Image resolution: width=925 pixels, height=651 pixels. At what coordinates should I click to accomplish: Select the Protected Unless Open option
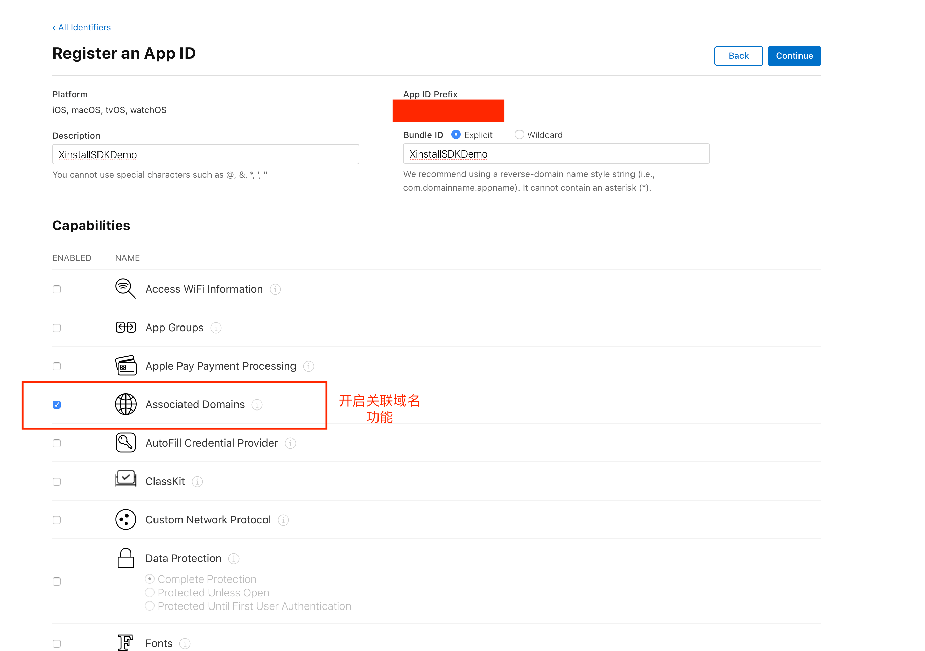pos(150,592)
